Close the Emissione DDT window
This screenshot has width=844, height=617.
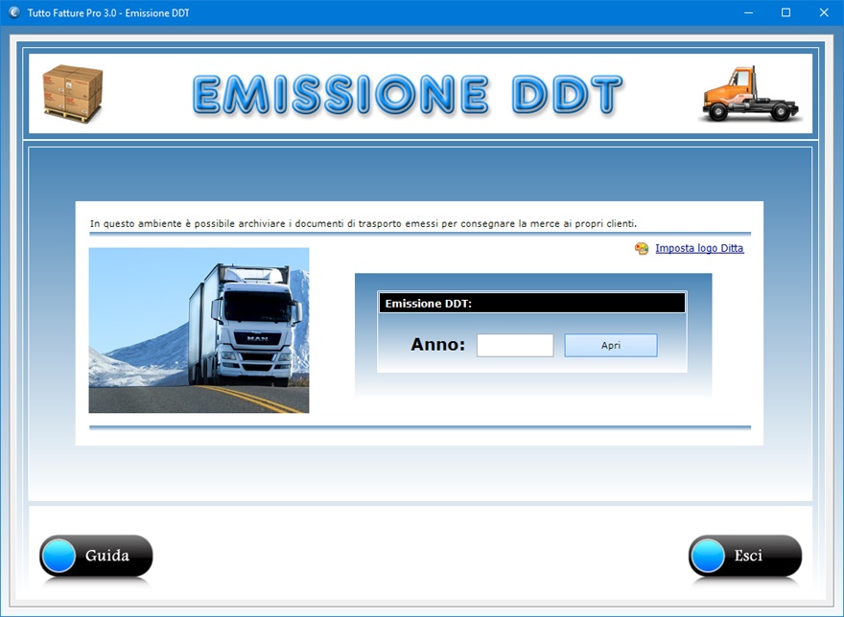[824, 12]
